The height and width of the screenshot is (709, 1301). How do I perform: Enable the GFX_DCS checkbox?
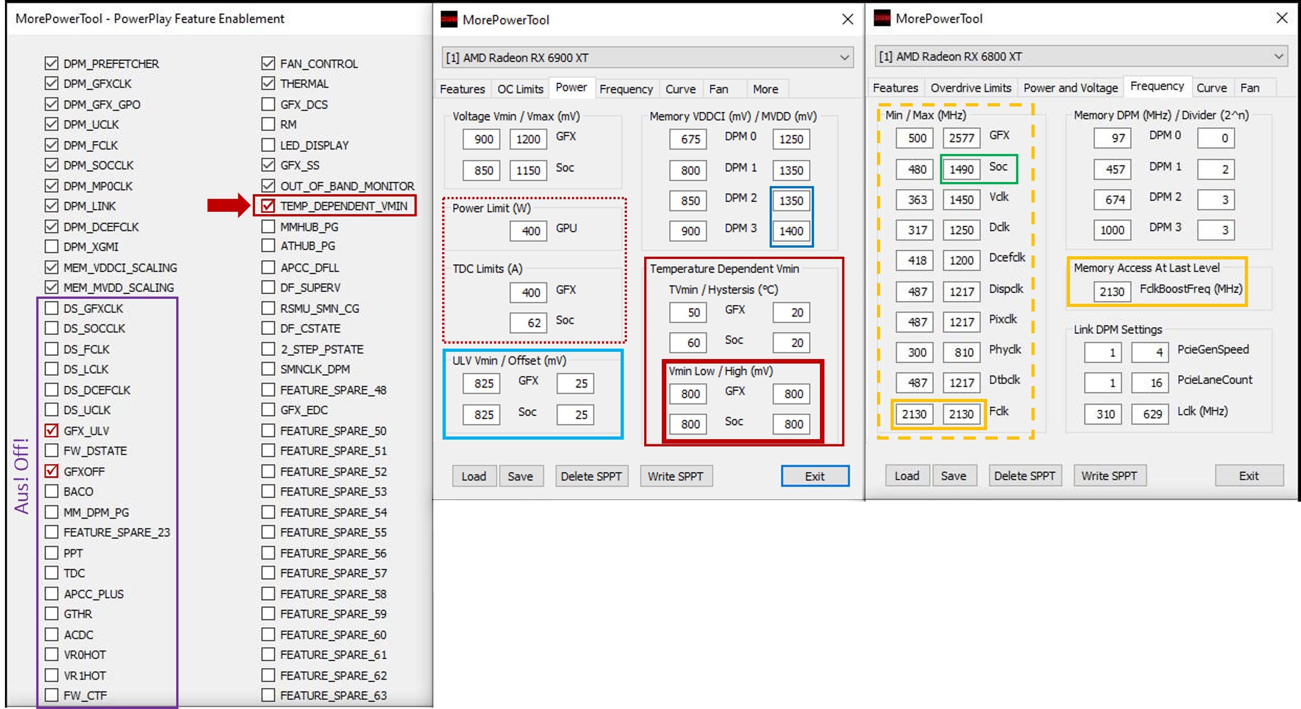click(x=268, y=105)
